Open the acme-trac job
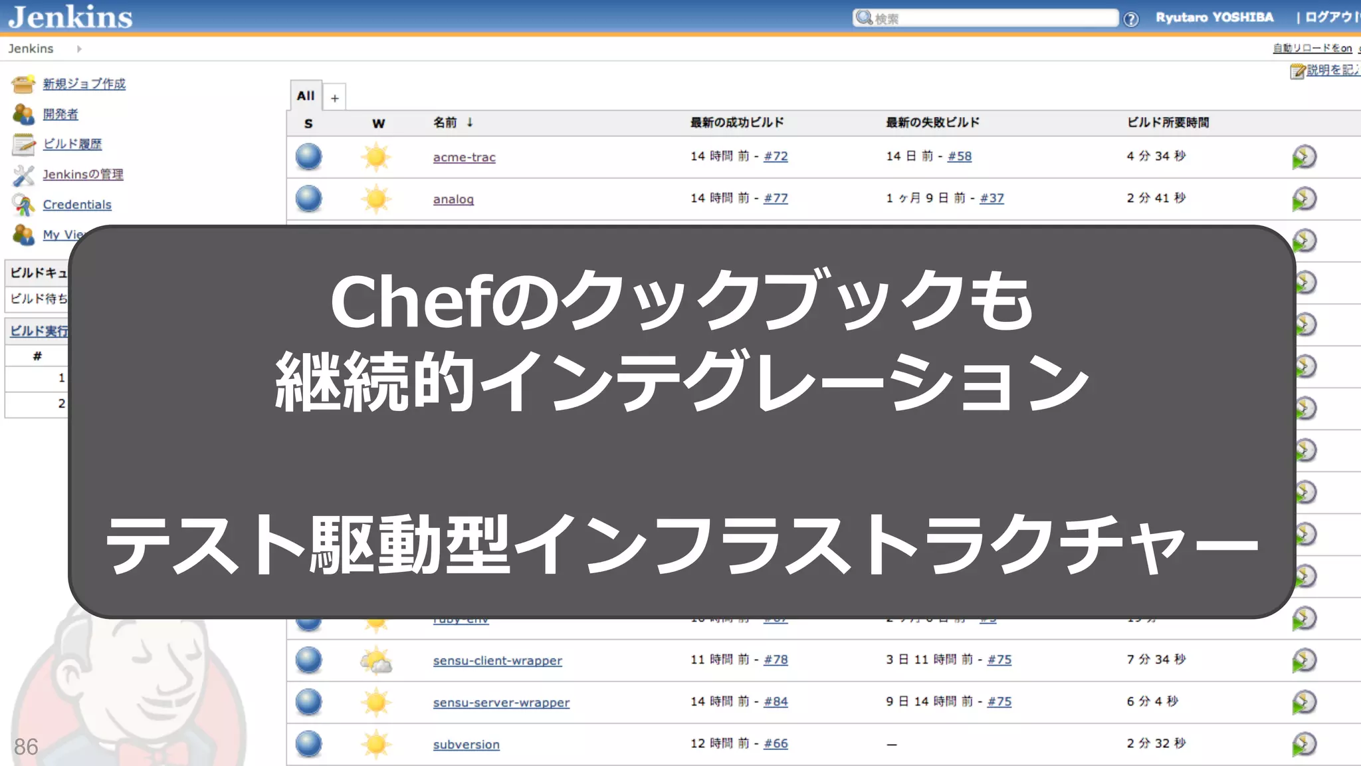Screen dimensions: 1361x766 tap(465, 157)
